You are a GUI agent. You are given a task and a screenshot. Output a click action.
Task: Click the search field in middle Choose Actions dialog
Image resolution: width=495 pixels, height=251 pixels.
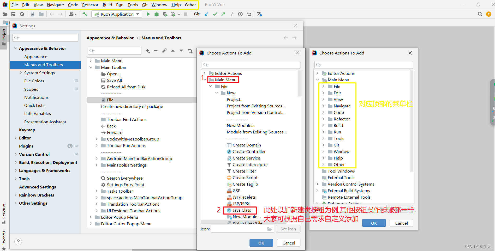click(x=251, y=65)
